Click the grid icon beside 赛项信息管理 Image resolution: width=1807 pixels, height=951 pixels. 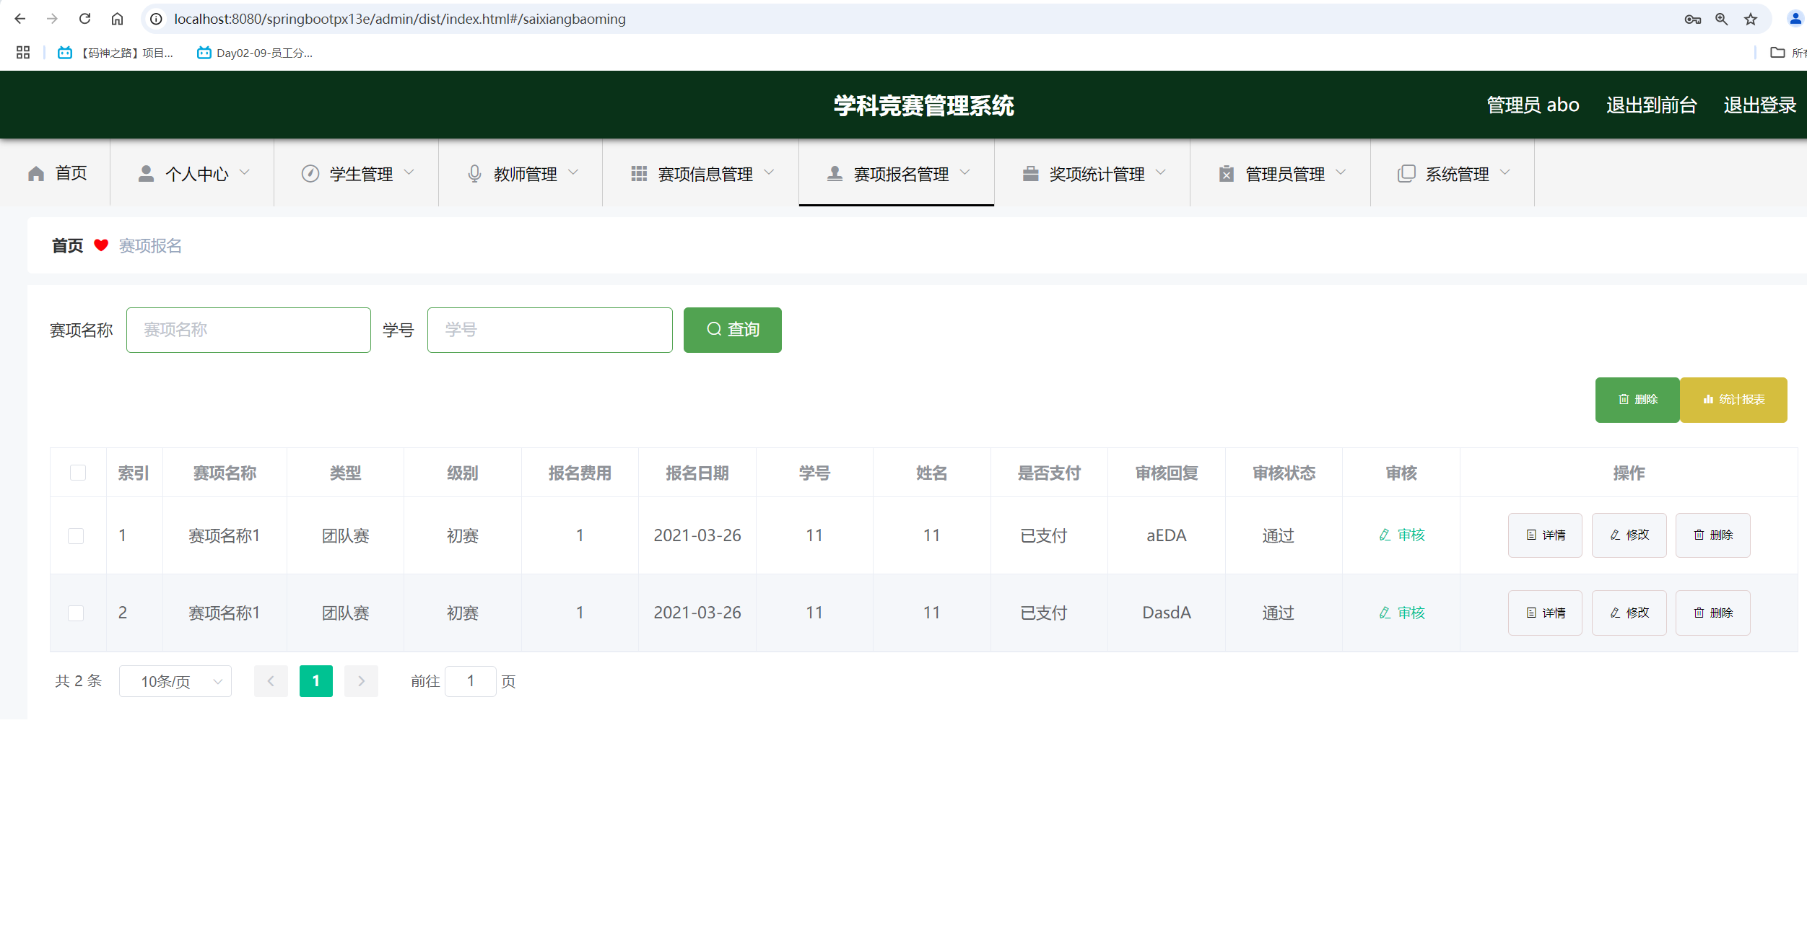coord(639,173)
